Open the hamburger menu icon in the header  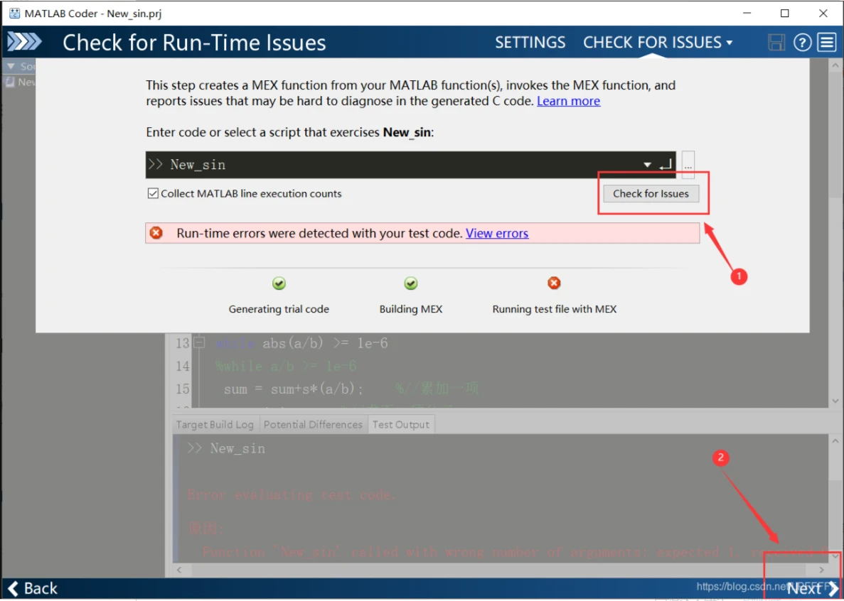point(828,42)
